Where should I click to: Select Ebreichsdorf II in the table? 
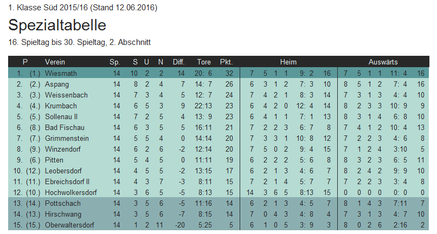(67, 181)
